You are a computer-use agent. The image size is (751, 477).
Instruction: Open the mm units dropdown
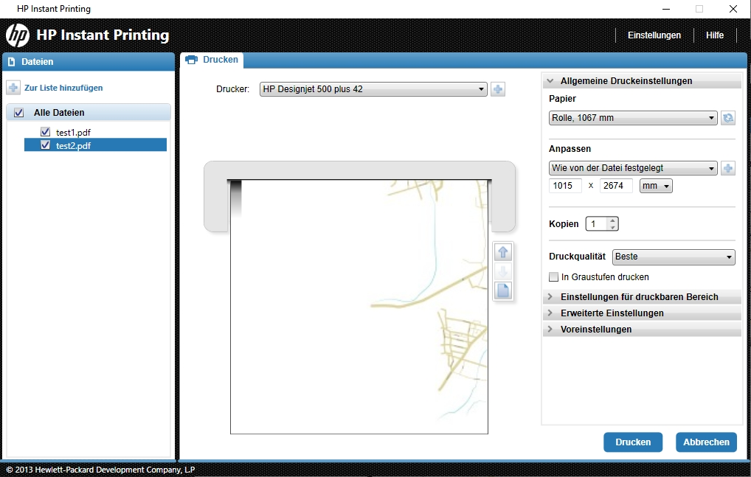click(656, 186)
